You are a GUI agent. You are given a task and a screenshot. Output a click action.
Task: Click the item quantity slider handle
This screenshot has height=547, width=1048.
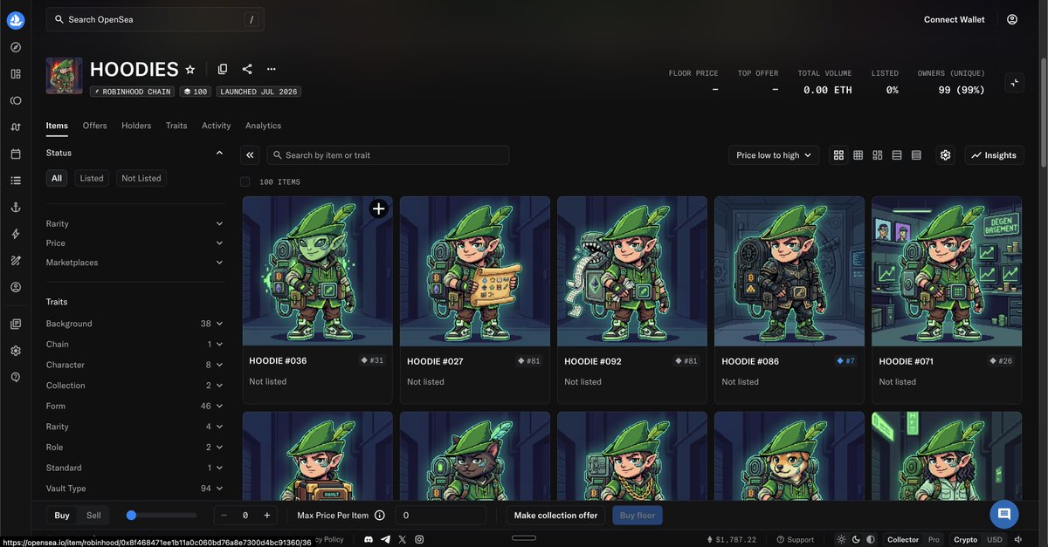[131, 516]
